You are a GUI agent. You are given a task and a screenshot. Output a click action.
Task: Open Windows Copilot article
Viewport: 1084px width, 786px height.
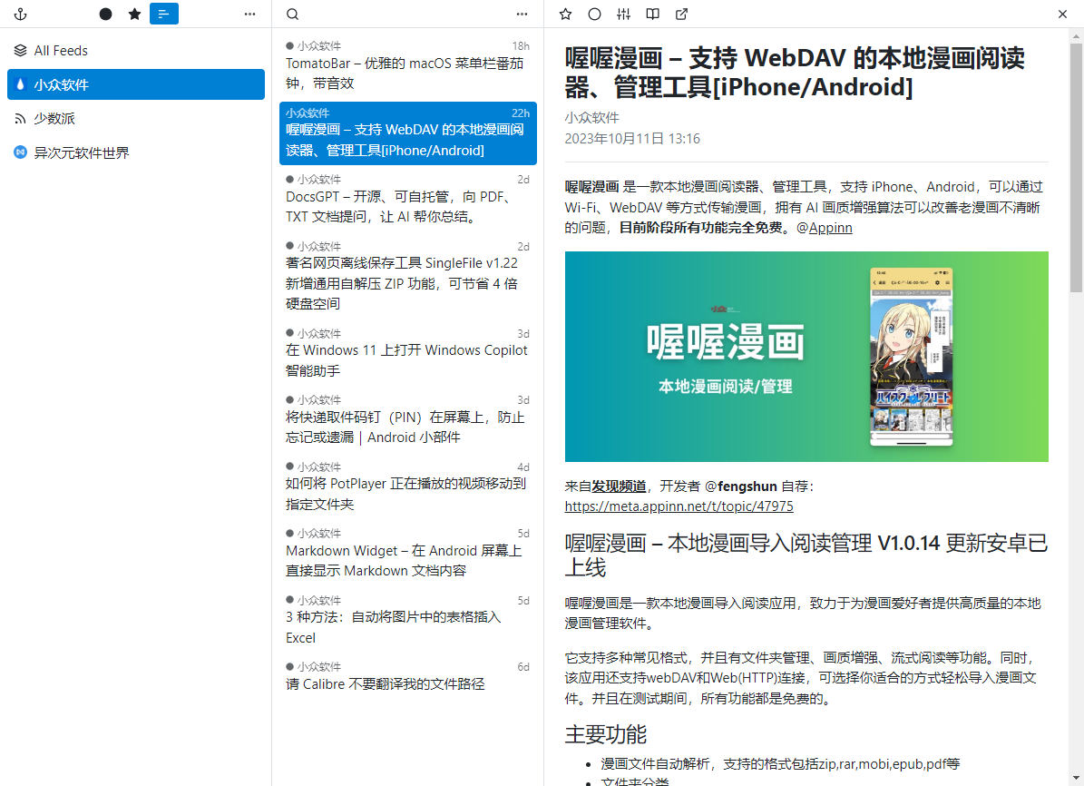408,353
